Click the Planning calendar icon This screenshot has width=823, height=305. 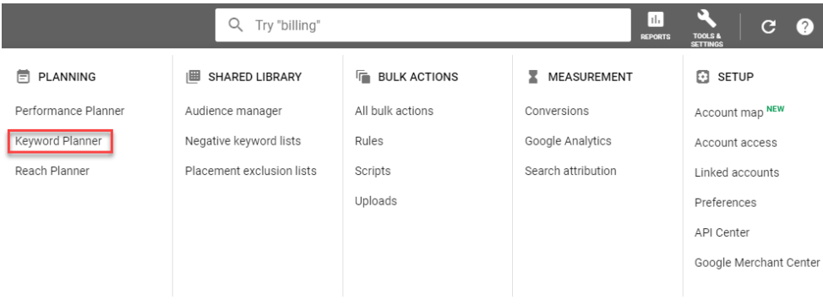pos(23,77)
